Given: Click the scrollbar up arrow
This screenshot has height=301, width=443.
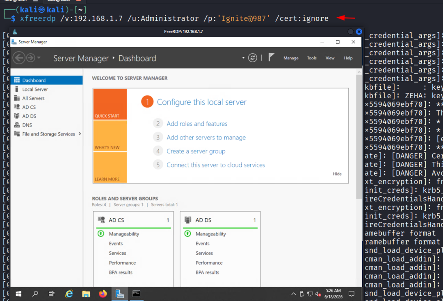Looking at the screenshot, I should (359, 72).
